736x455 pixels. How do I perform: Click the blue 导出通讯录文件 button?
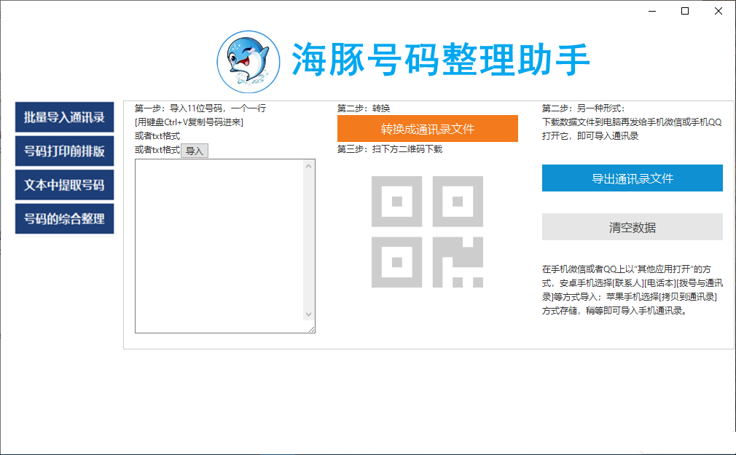click(x=633, y=178)
